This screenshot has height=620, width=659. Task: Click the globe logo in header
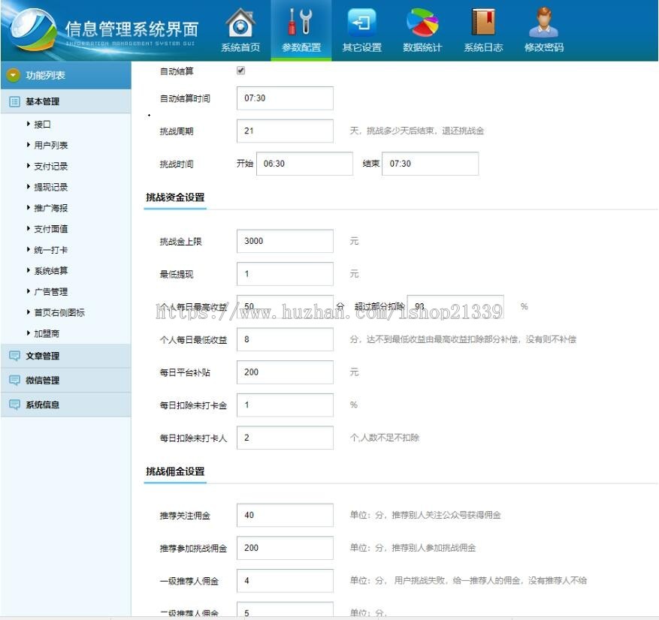pos(33,30)
